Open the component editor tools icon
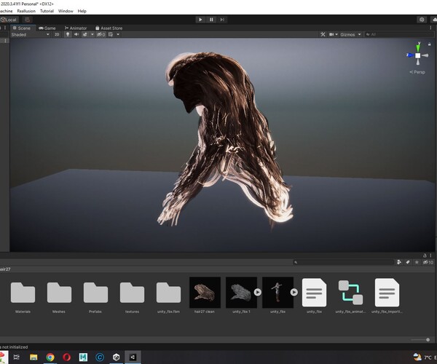This screenshot has height=364, width=437. (323, 34)
